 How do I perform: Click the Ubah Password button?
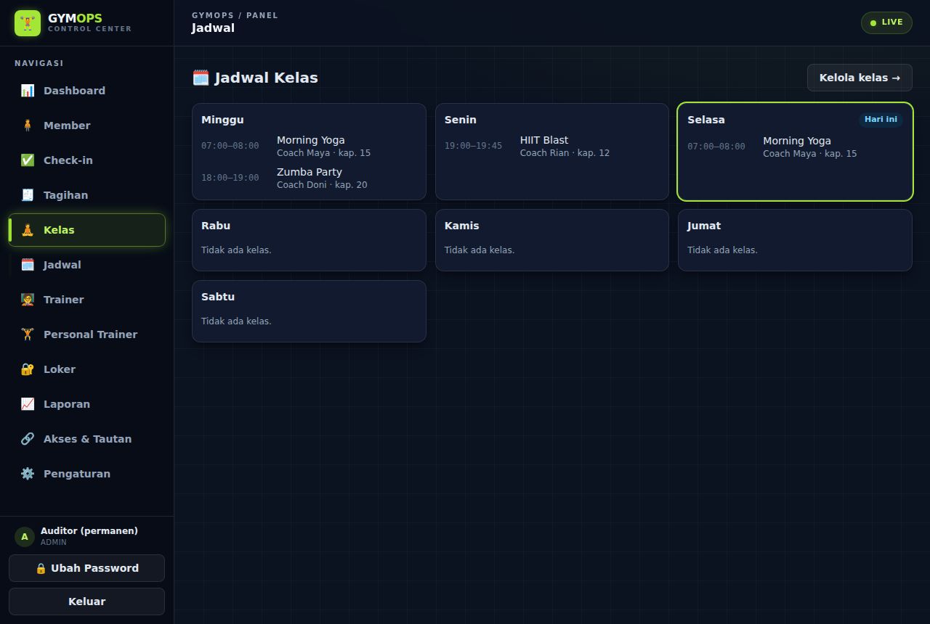(87, 568)
